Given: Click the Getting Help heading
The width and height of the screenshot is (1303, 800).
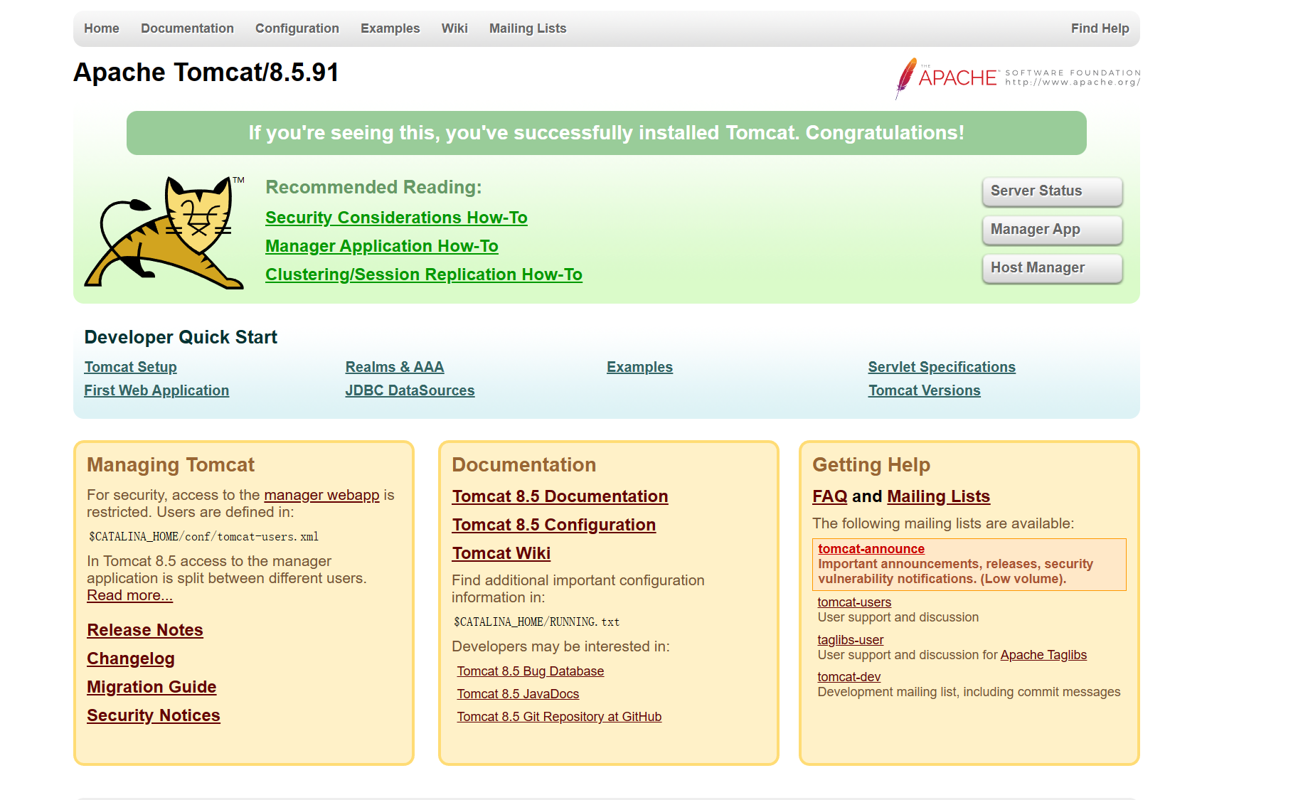Looking at the screenshot, I should click(871, 465).
